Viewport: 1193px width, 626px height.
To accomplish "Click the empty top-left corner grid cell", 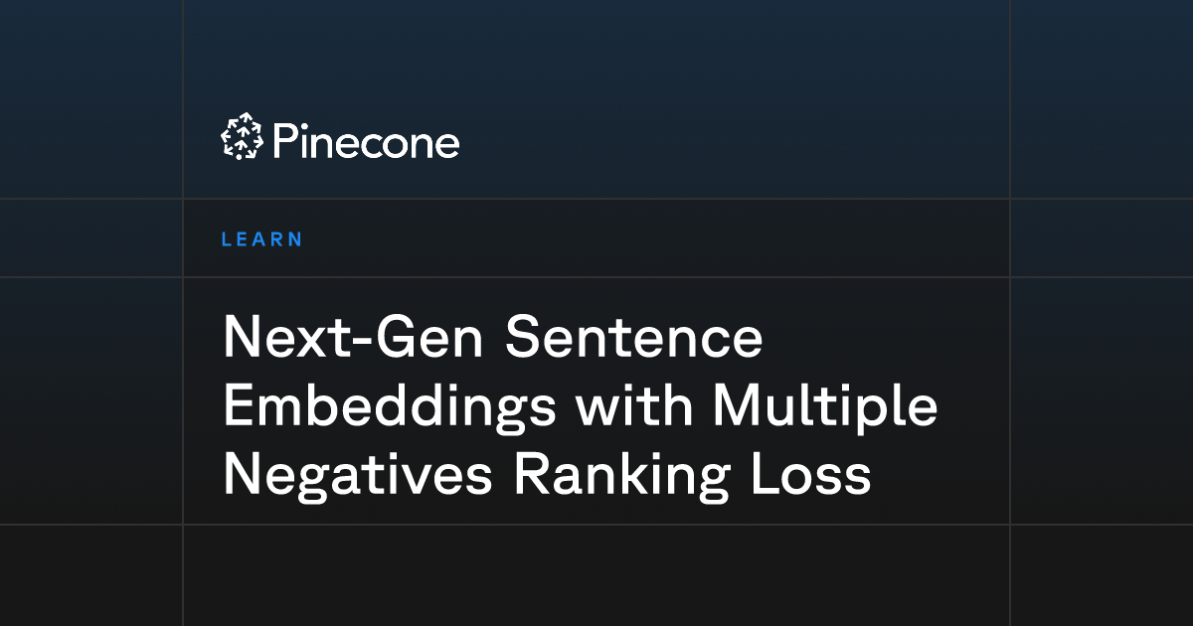I will click(x=90, y=99).
